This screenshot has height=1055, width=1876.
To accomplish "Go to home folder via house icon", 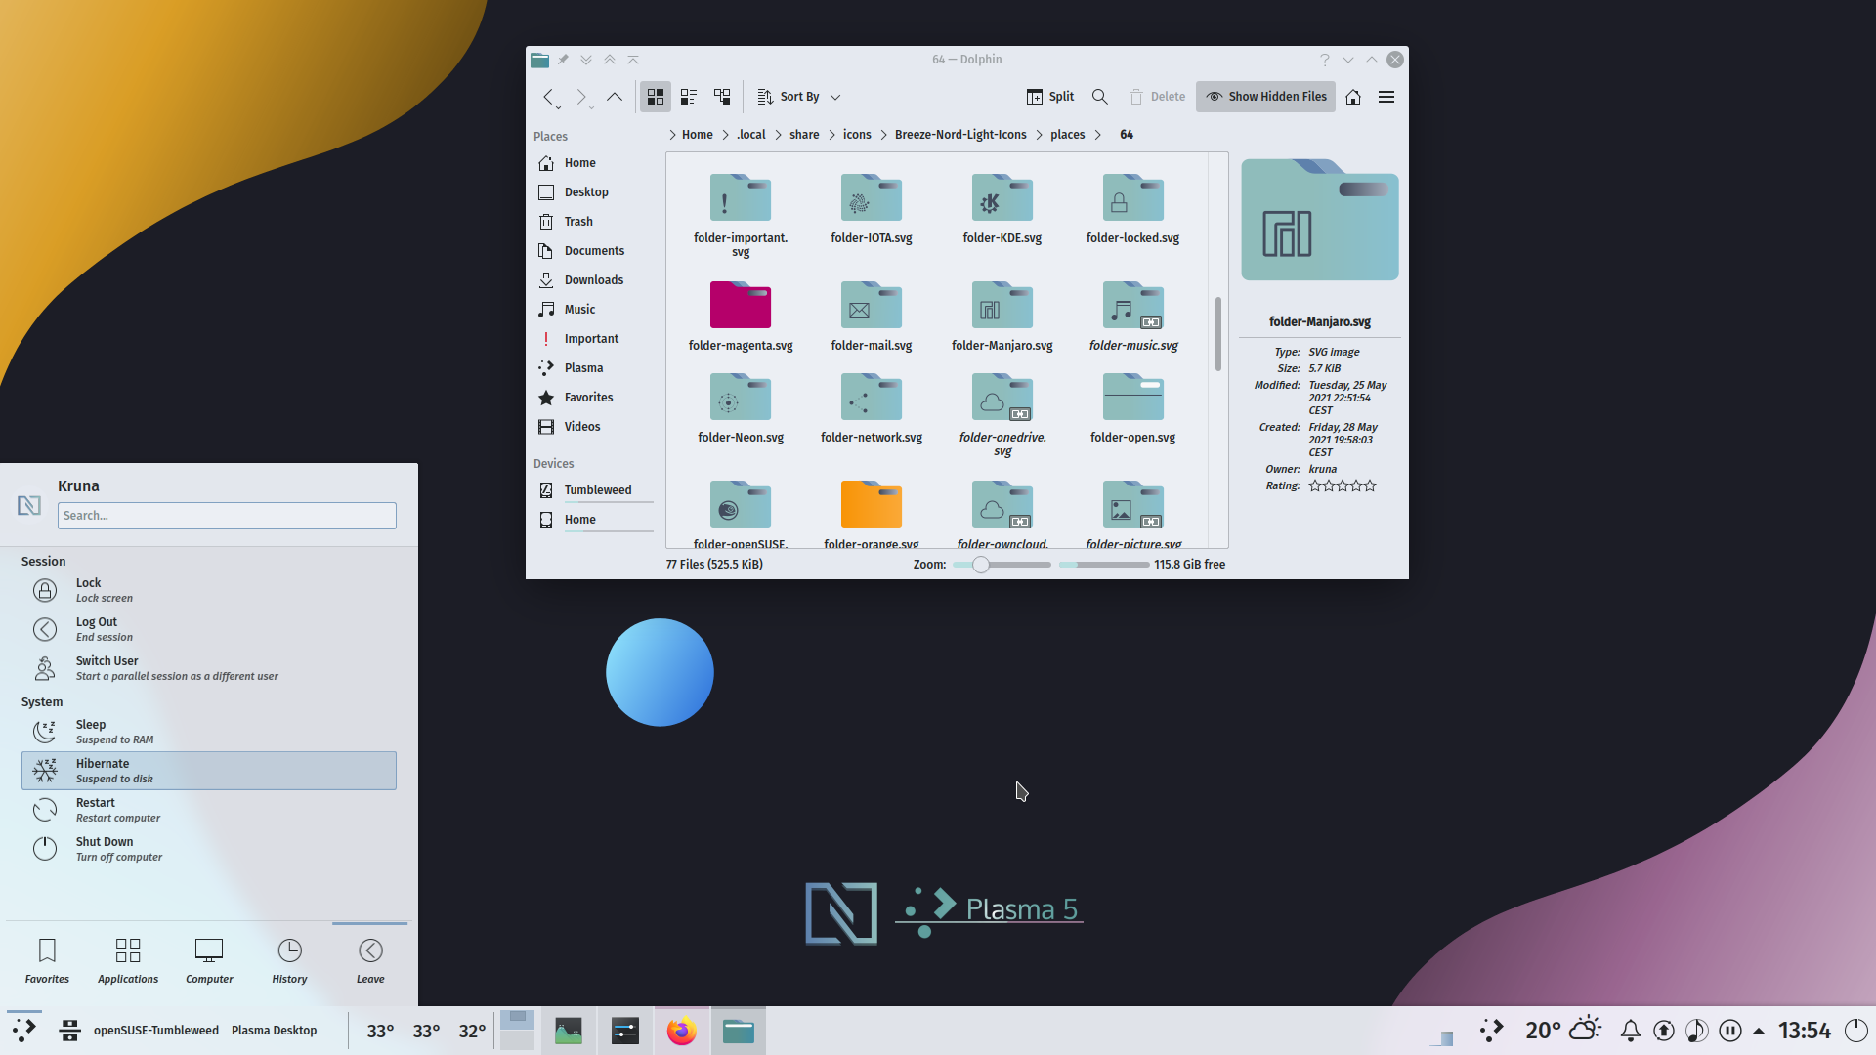I will [x=1353, y=97].
